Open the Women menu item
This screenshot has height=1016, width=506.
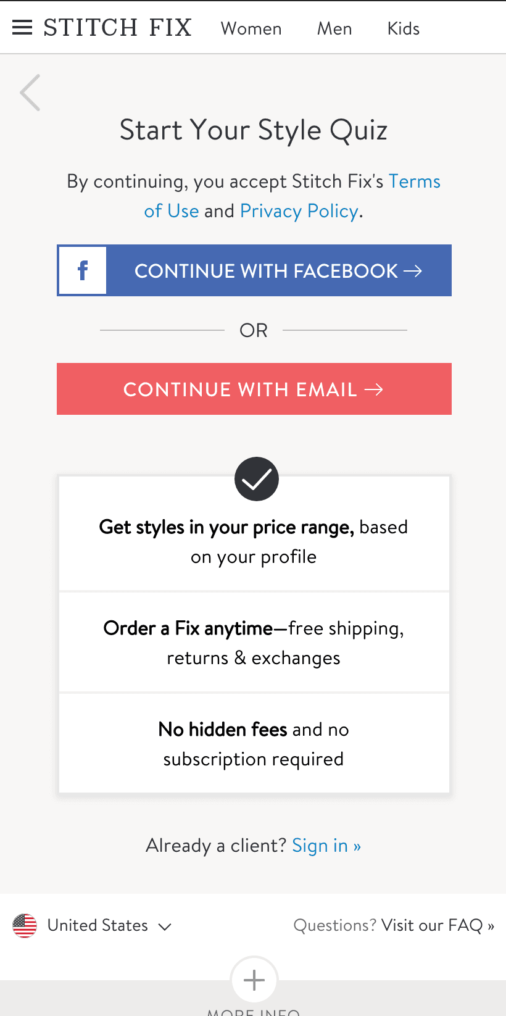tap(251, 28)
